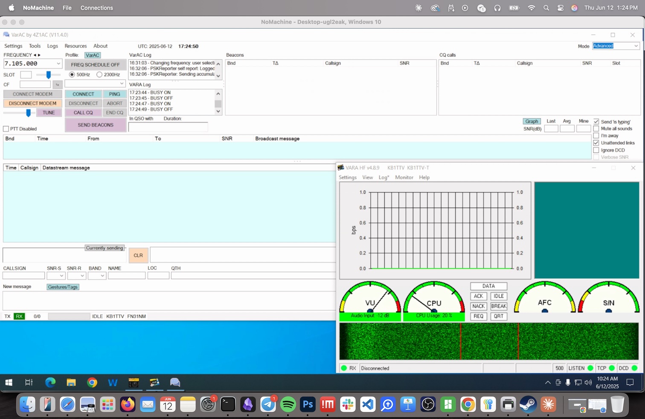
Task: Open the empty dropdown below the bandwidth radios
Action: pyautogui.click(x=95, y=84)
